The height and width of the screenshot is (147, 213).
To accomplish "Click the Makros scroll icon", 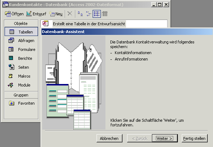I will tap(11, 76).
